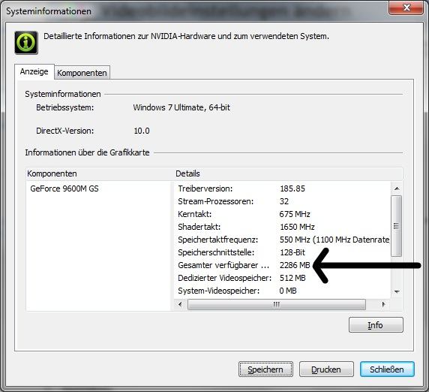Click the horizontal scroll right arrow
Screen dimensions: 429x392
[383, 304]
